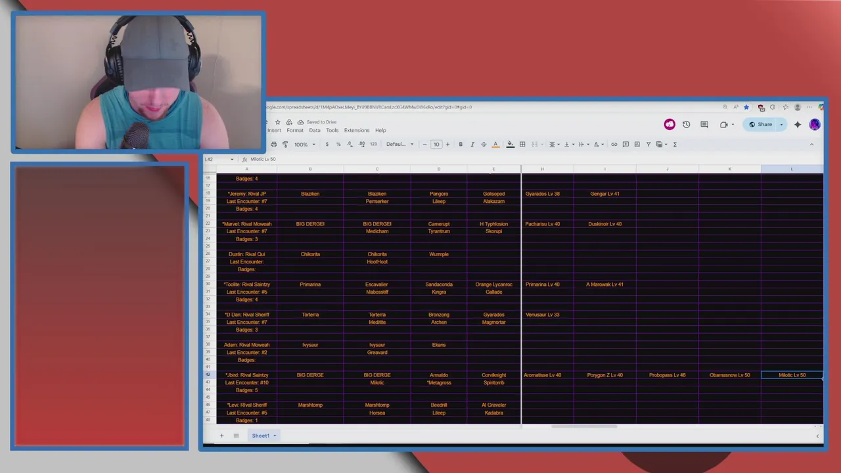Click the Insert comment icon
The image size is (841, 473).
coord(625,145)
